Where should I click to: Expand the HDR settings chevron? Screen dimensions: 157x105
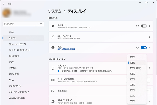150,48
